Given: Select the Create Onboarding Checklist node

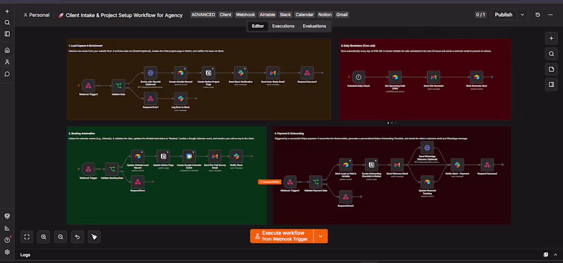Looking at the screenshot, I should [372, 165].
